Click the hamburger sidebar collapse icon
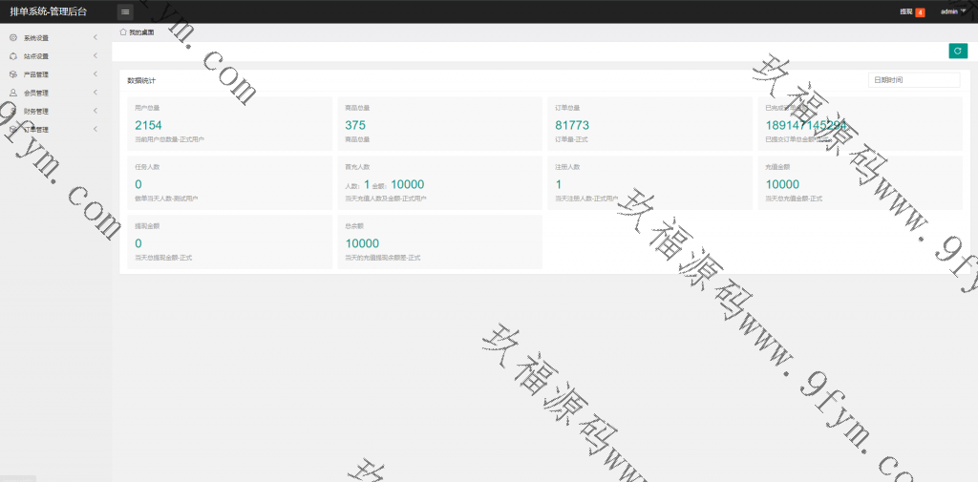Image resolution: width=978 pixels, height=482 pixels. 125,11
